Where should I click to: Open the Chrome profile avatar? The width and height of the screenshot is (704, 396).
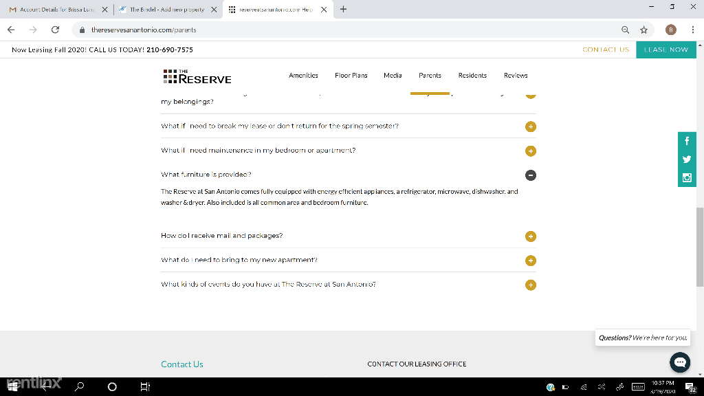pos(671,30)
